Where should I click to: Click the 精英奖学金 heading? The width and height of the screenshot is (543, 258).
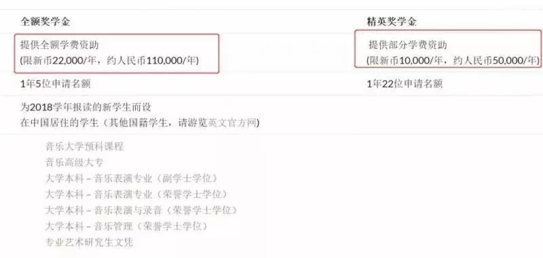coord(392,22)
